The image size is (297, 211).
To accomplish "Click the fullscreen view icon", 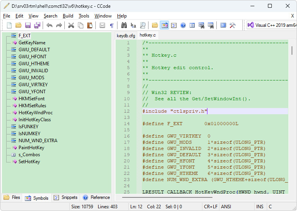I will click(x=223, y=25).
